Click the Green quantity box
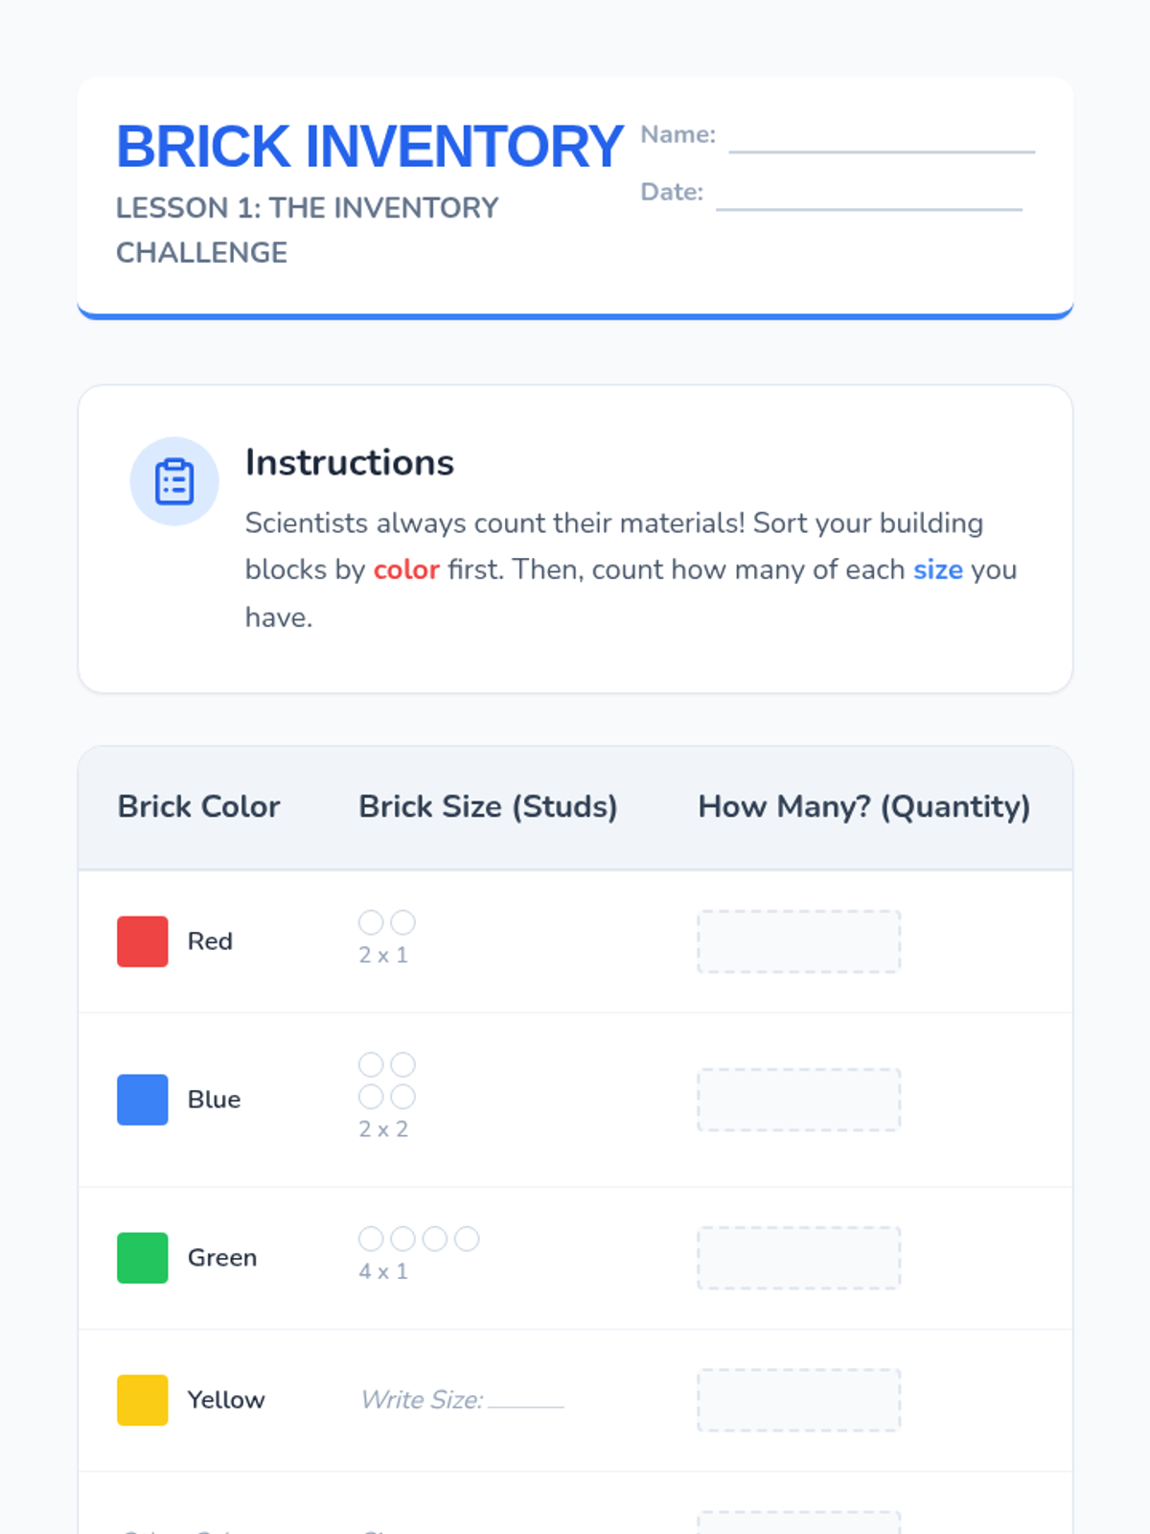The image size is (1150, 1534). click(798, 1258)
